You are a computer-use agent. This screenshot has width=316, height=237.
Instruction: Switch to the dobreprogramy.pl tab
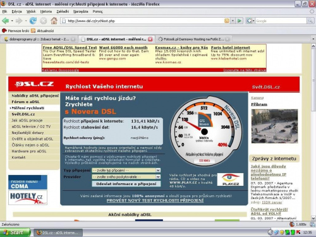pyautogui.click(x=39, y=39)
